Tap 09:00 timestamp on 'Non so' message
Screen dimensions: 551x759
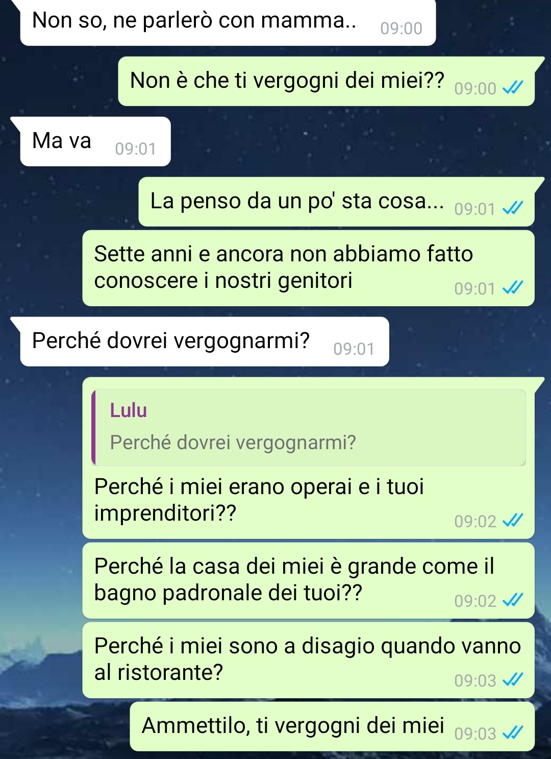point(402,29)
